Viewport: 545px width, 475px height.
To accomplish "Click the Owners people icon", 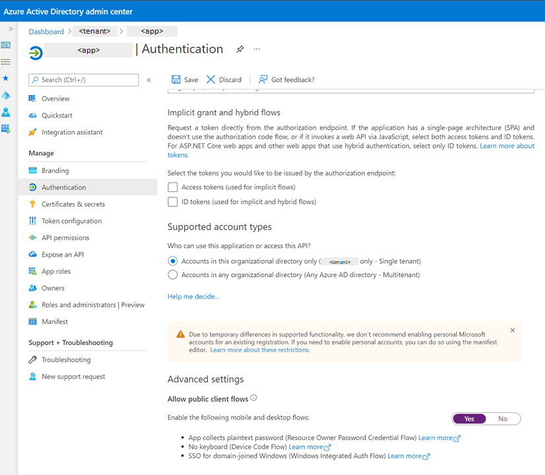I will click(x=32, y=288).
